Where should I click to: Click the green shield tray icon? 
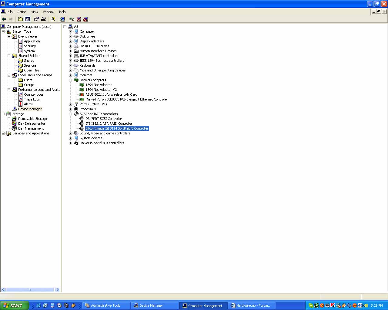[x=311, y=305]
